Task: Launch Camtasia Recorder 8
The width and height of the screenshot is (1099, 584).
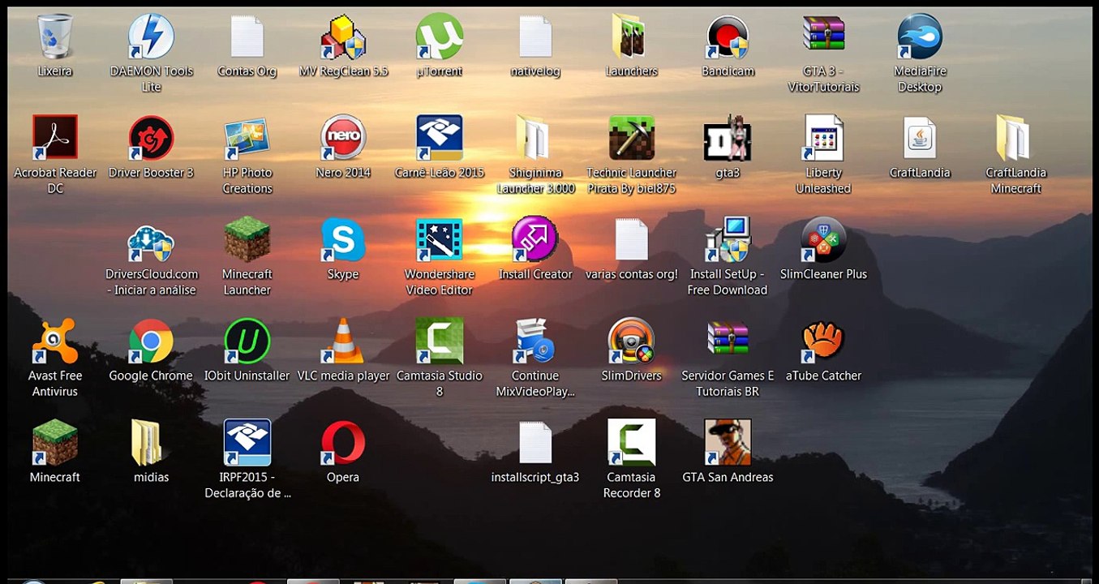Action: [631, 443]
